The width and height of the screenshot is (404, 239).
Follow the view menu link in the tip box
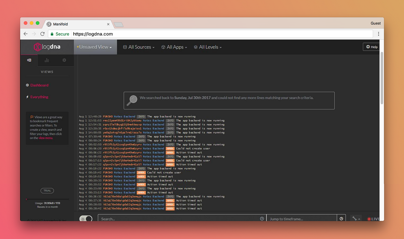(45, 138)
